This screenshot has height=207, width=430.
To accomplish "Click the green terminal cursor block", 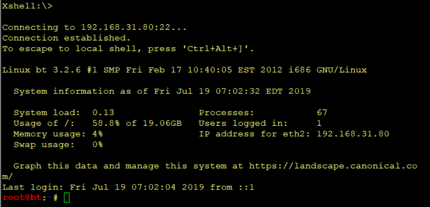I will [x=66, y=198].
